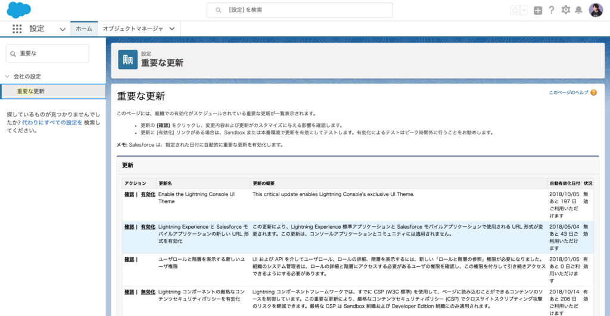Image resolution: width=610 pixels, height=316 pixels.
Task: Click the orange help icon beside このページのヘルプ
Action: pos(594,92)
